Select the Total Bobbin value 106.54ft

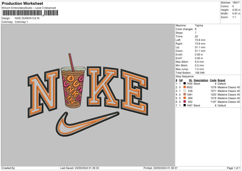[x=200, y=73]
